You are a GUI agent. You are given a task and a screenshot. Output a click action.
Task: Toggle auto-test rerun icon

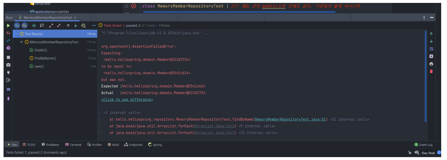[x=8, y=41]
